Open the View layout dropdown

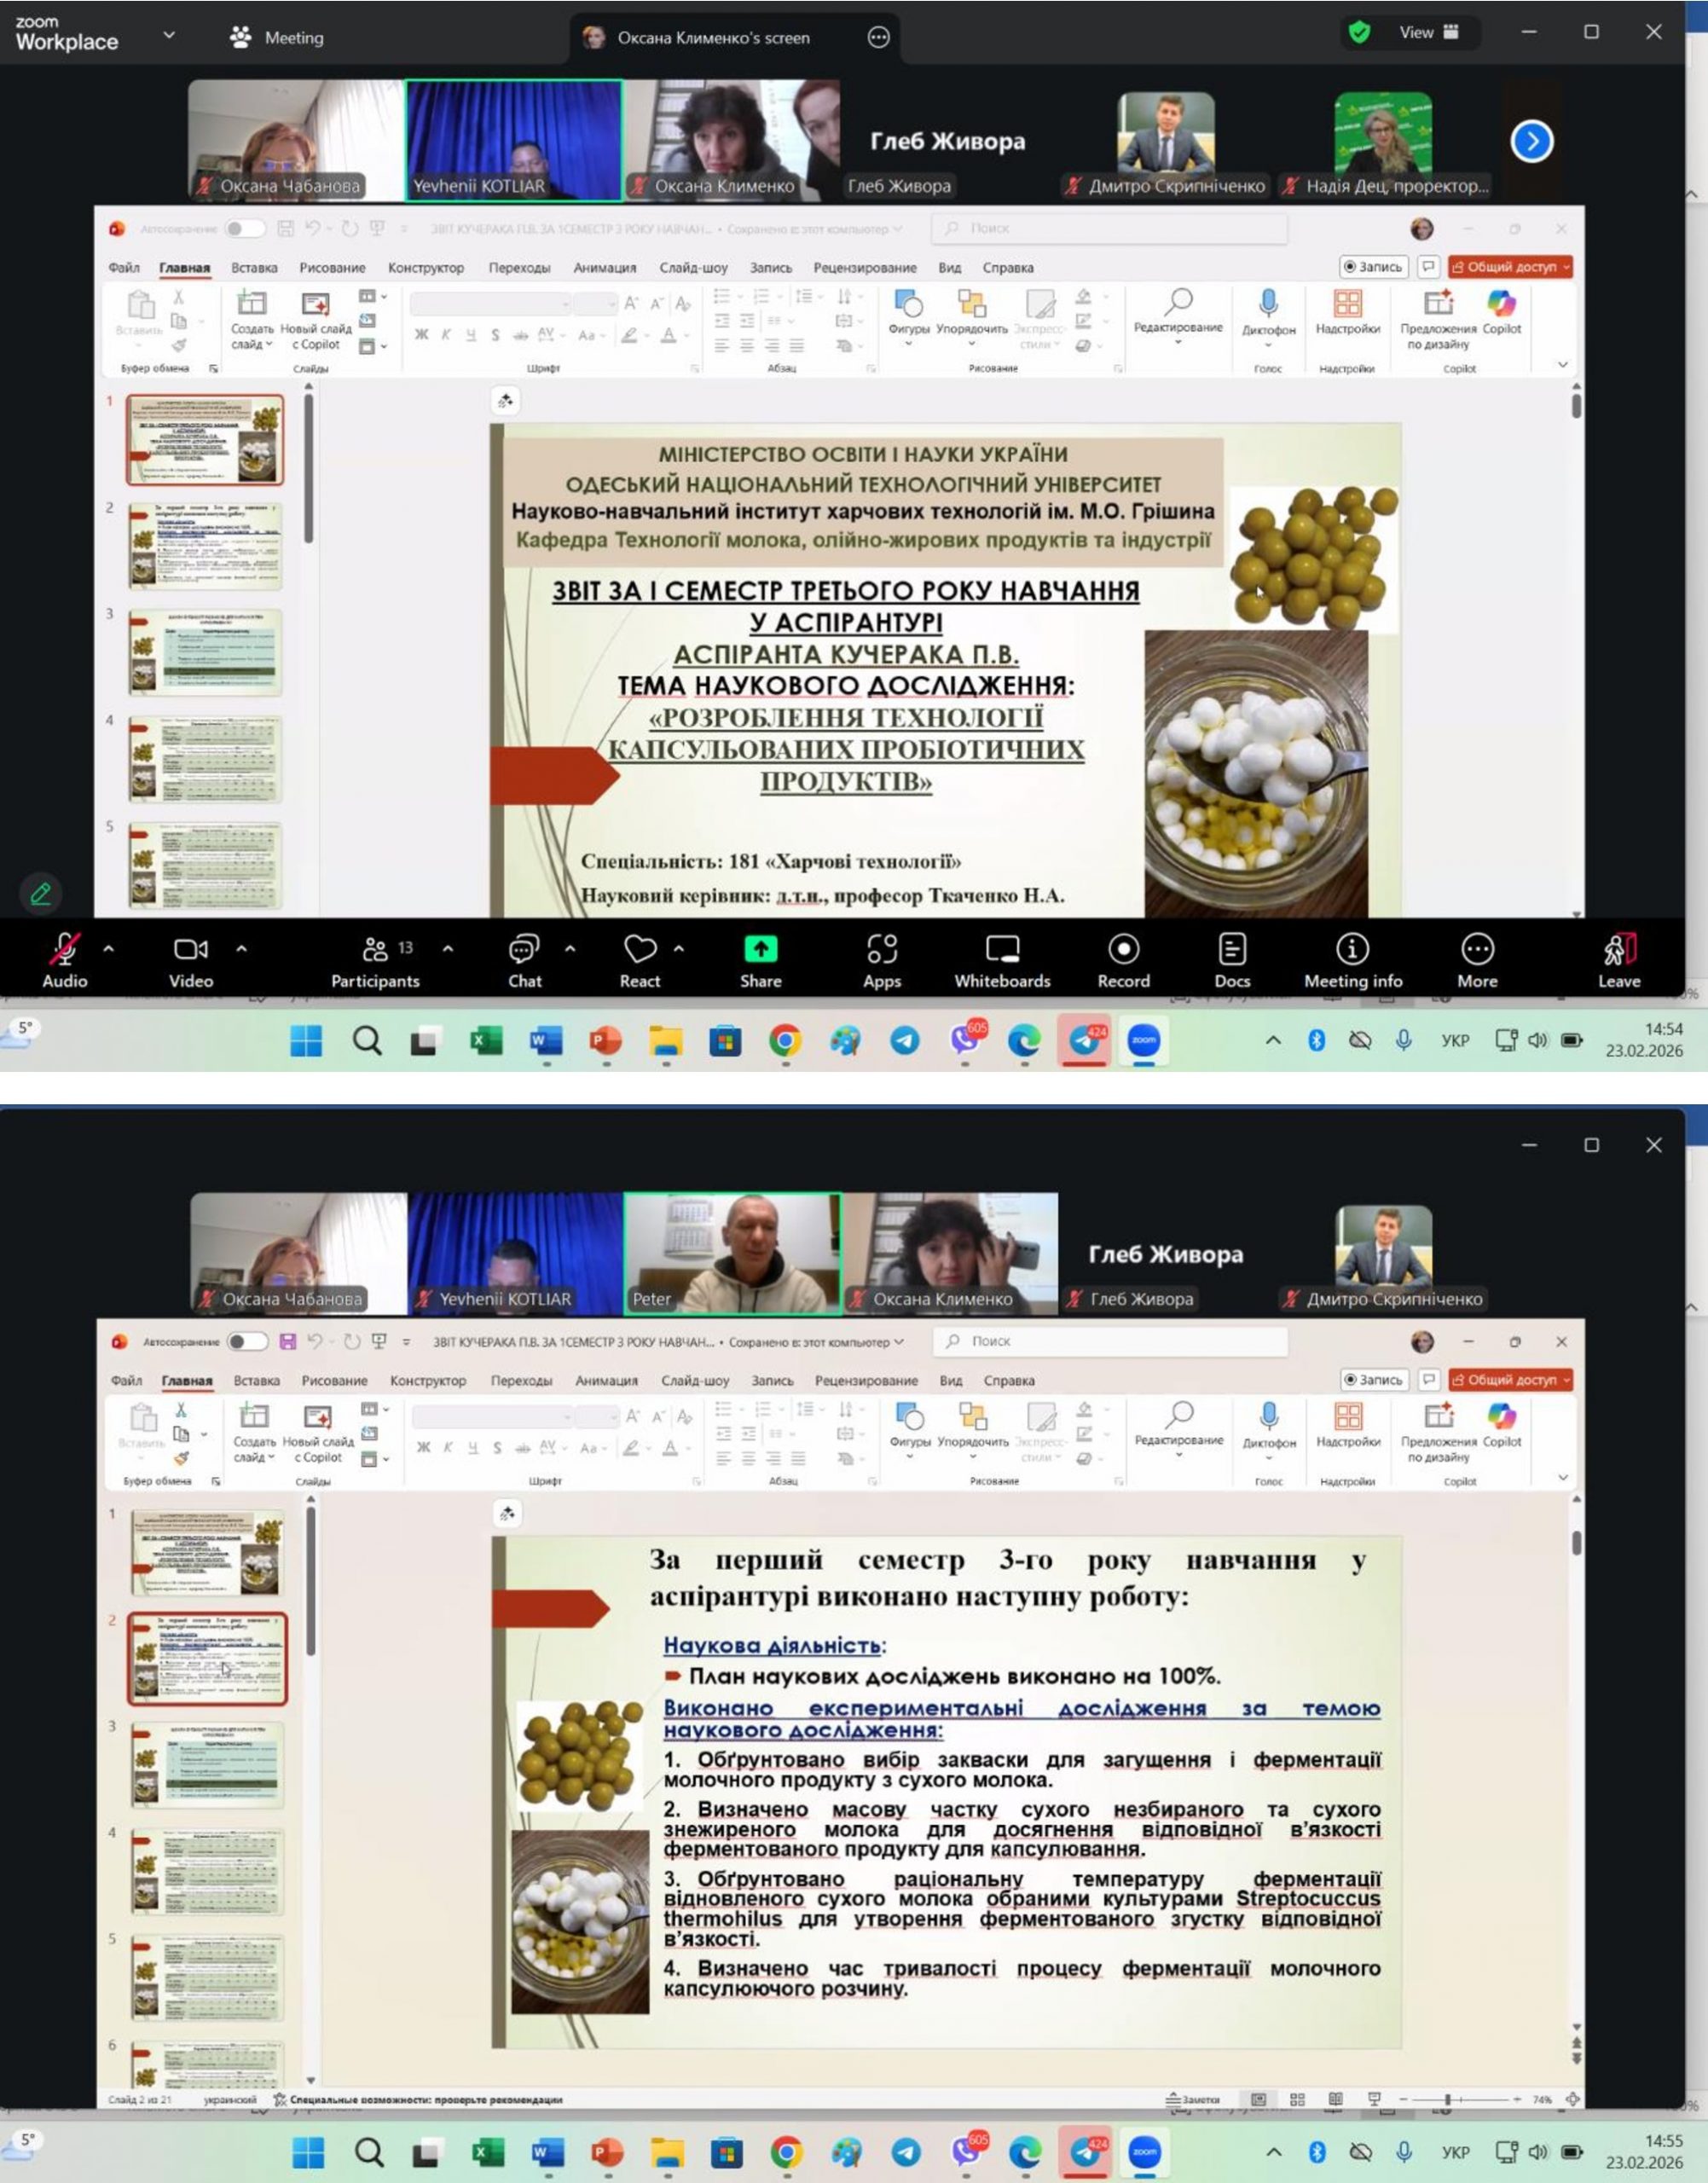1428,32
